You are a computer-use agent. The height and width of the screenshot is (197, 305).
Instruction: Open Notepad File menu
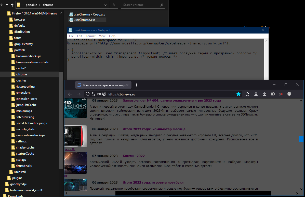(71, 36)
